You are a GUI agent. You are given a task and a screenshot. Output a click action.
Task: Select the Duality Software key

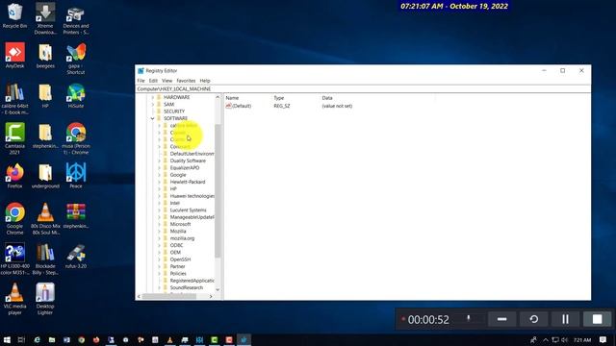click(x=188, y=161)
